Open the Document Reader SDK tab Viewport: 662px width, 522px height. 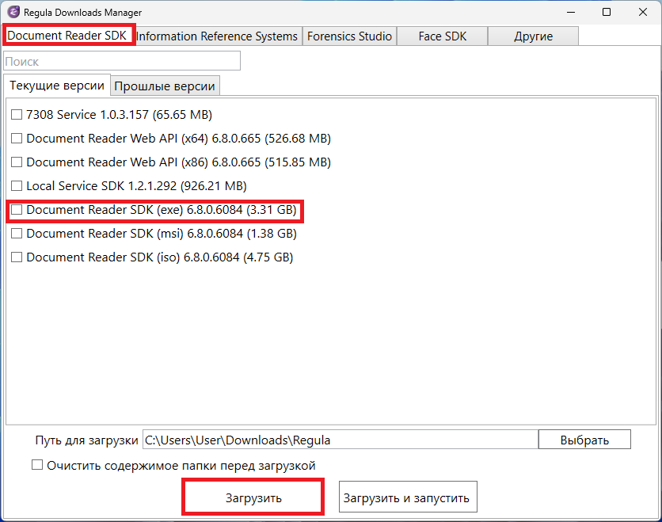tap(67, 36)
